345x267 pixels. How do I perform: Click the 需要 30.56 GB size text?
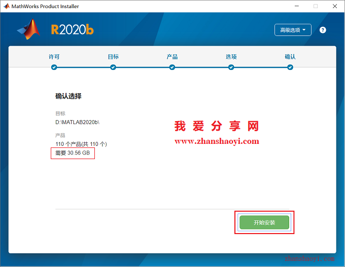73,153
